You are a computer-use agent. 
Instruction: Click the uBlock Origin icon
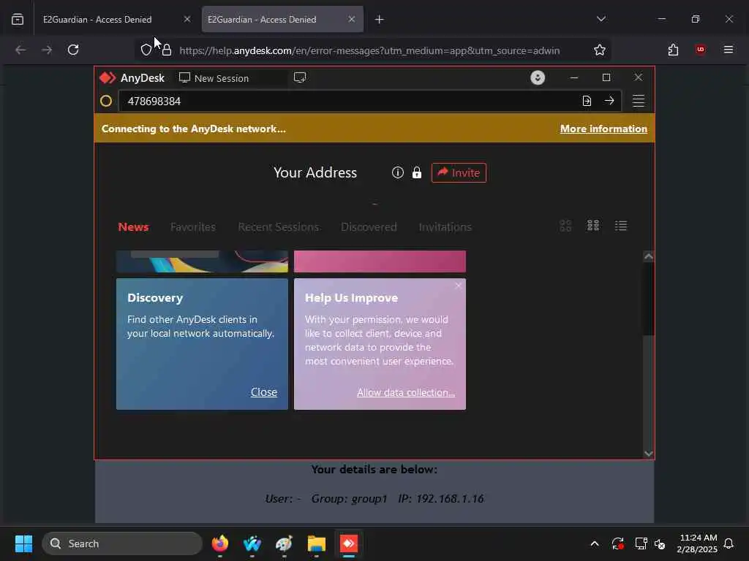click(701, 50)
